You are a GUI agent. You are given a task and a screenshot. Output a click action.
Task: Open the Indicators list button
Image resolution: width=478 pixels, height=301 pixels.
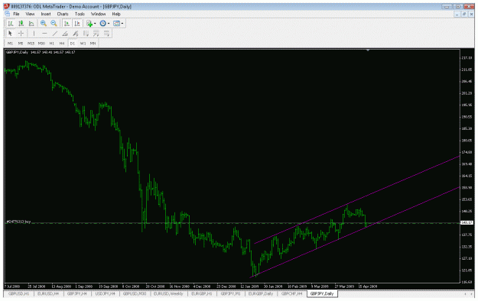[x=89, y=23]
